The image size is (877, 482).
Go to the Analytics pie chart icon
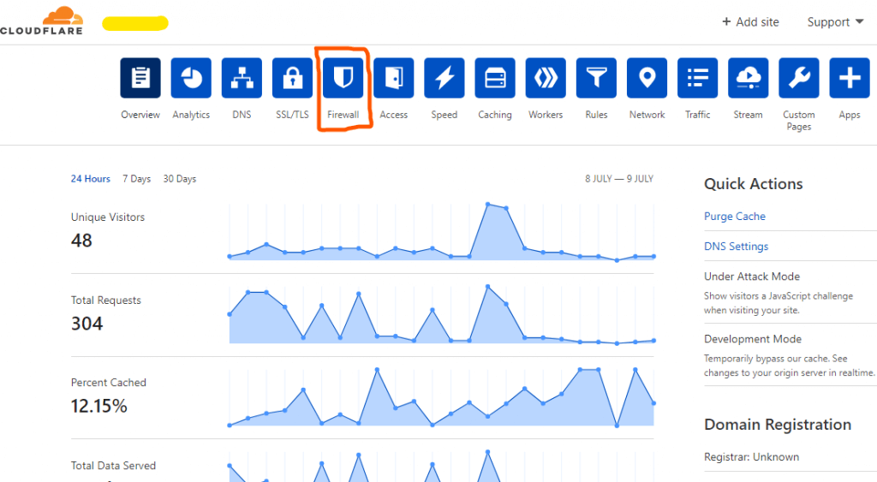191,79
